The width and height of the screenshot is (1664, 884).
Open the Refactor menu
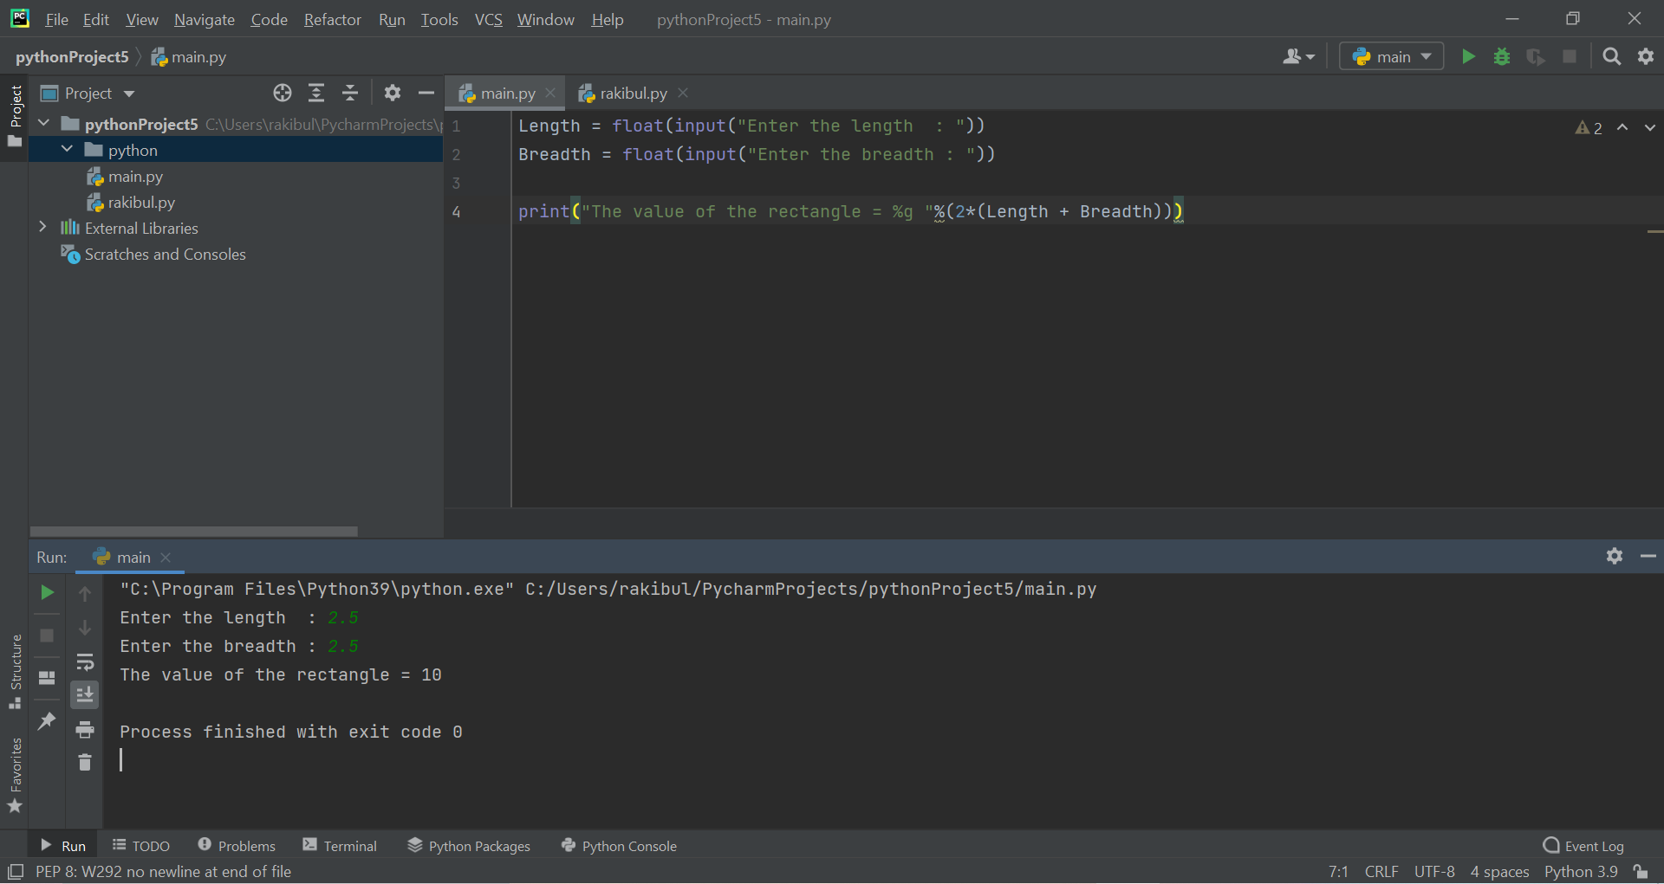(x=332, y=19)
